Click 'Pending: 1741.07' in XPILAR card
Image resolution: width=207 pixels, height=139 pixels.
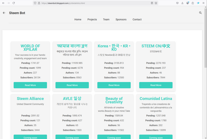pos(30,63)
